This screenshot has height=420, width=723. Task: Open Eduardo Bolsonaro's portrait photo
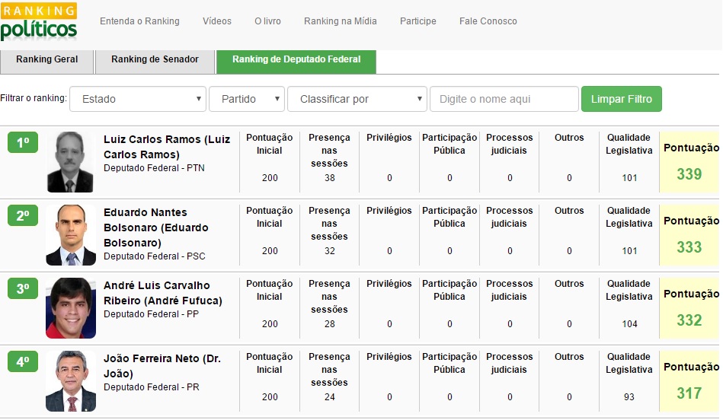pos(70,235)
